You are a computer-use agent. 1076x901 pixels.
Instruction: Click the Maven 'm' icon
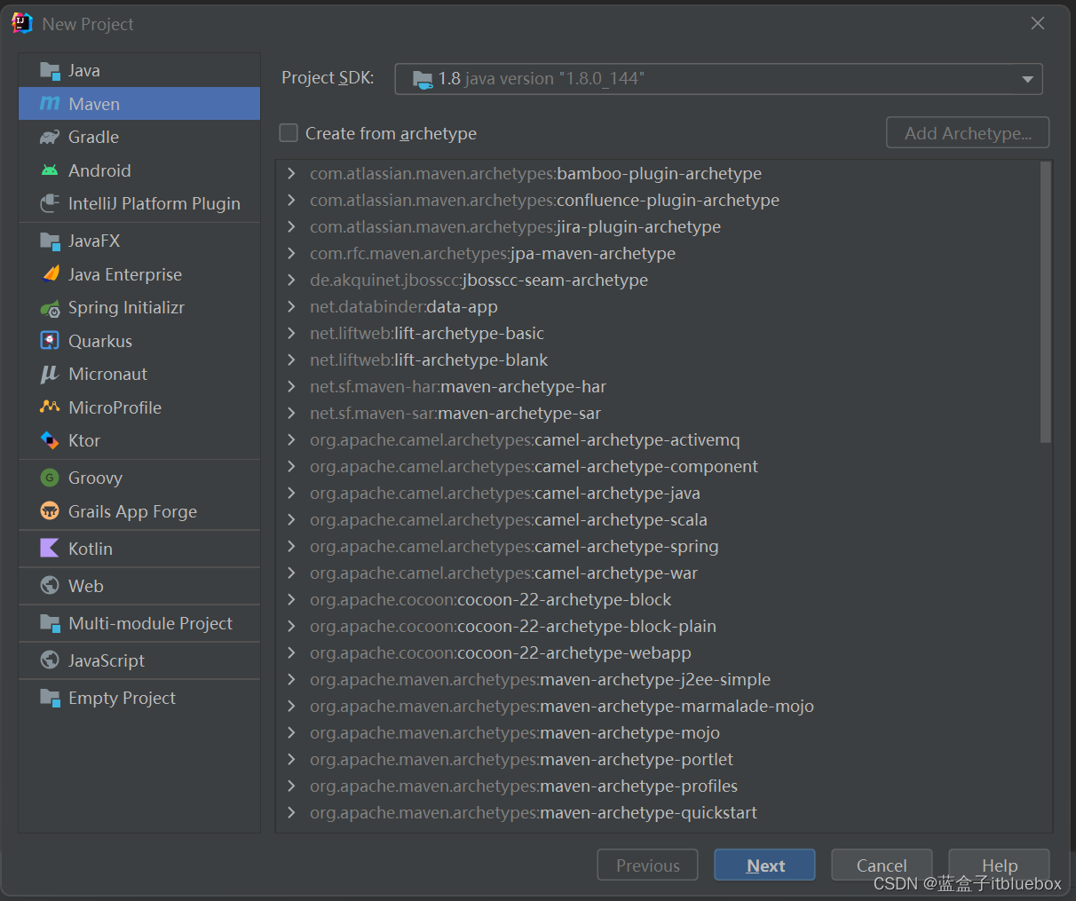pyautogui.click(x=50, y=104)
